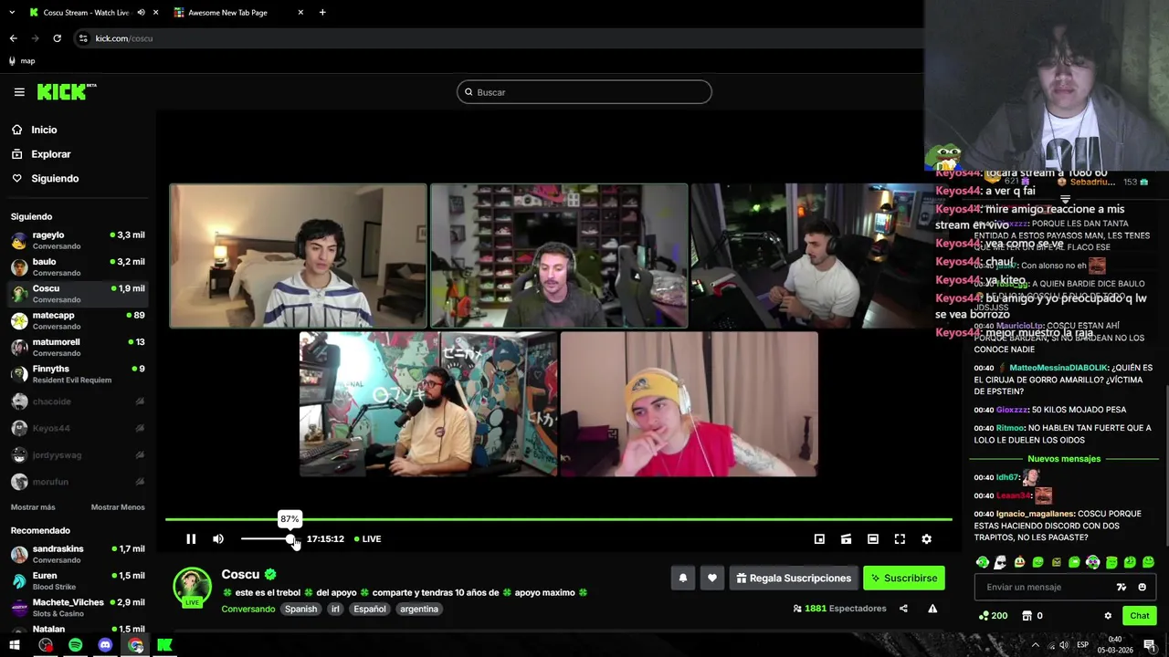Click the Enviar un mensaje chat input
The width and height of the screenshot is (1169, 657).
(x=1046, y=588)
